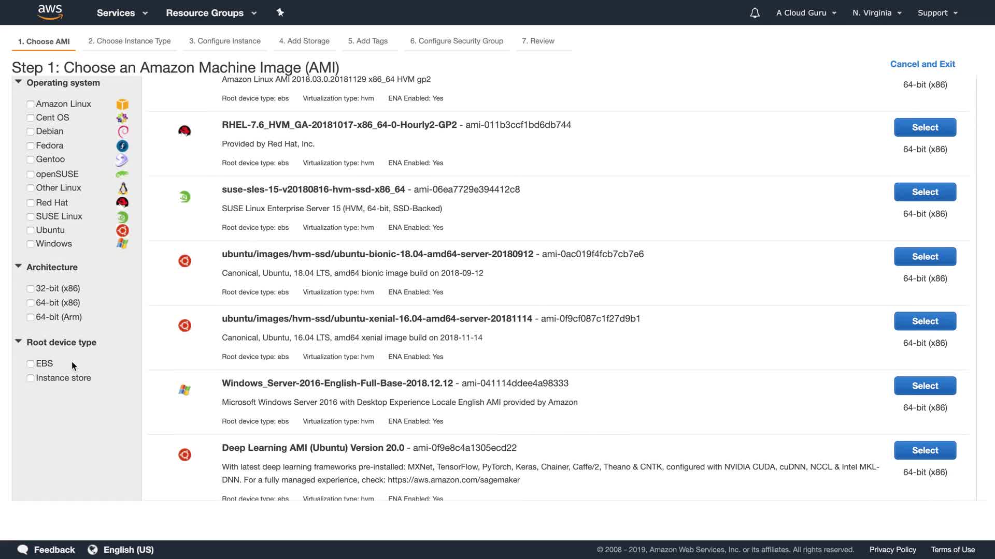Click the Other Linux penguin icon
The height and width of the screenshot is (559, 995).
(123, 188)
